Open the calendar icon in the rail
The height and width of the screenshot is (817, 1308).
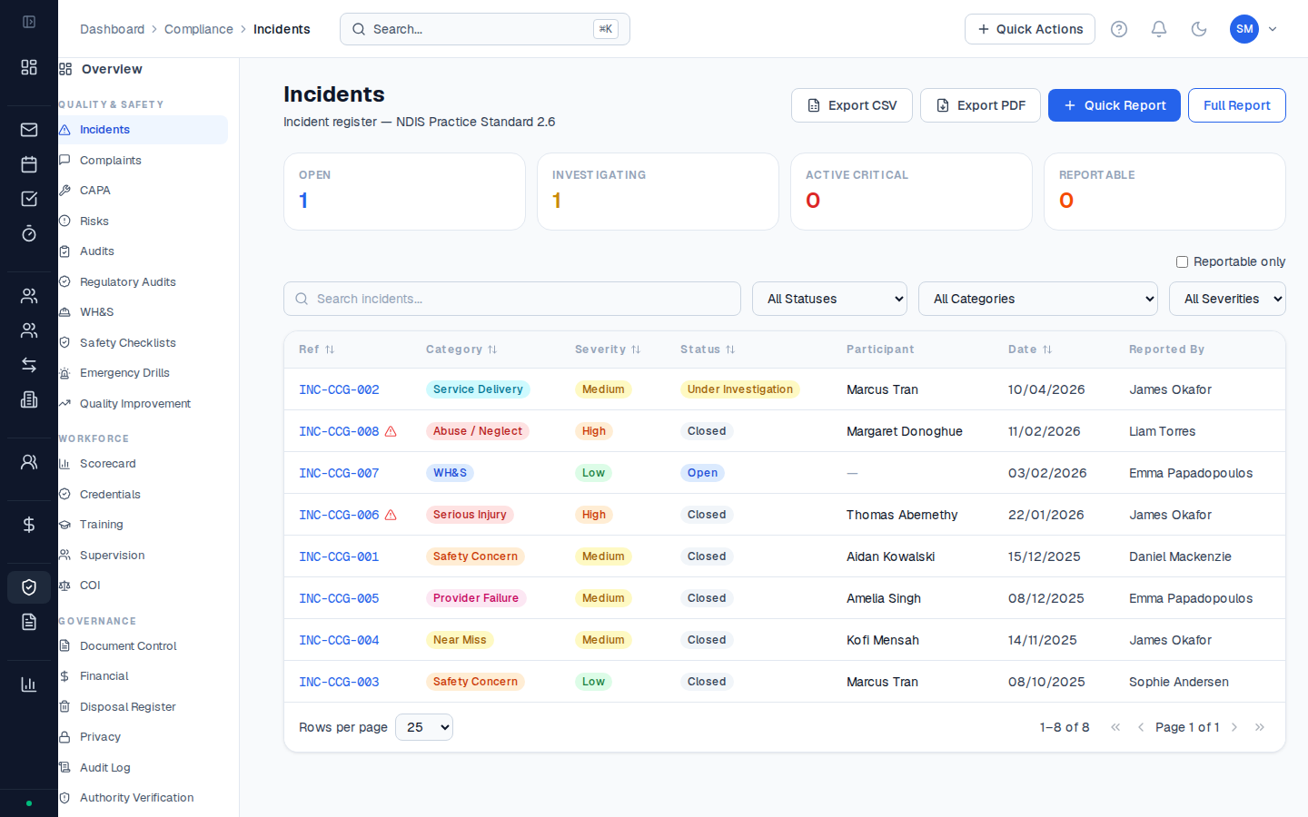click(x=29, y=164)
